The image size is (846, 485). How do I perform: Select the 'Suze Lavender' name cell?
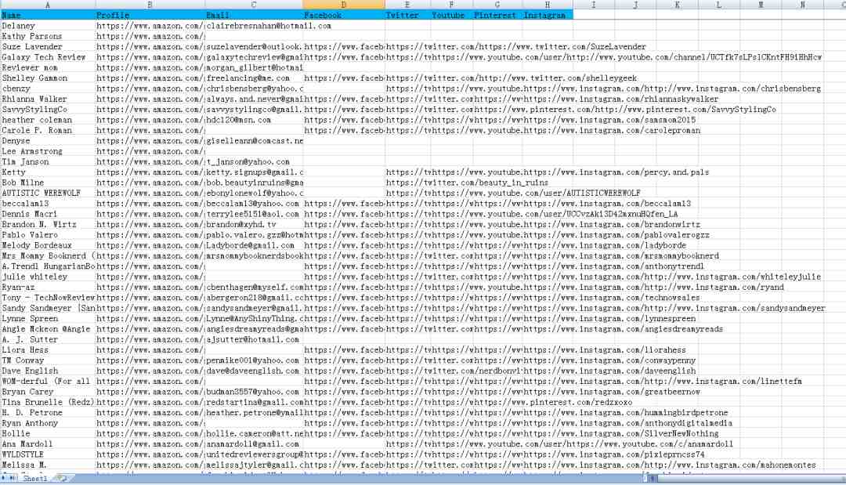(x=48, y=46)
